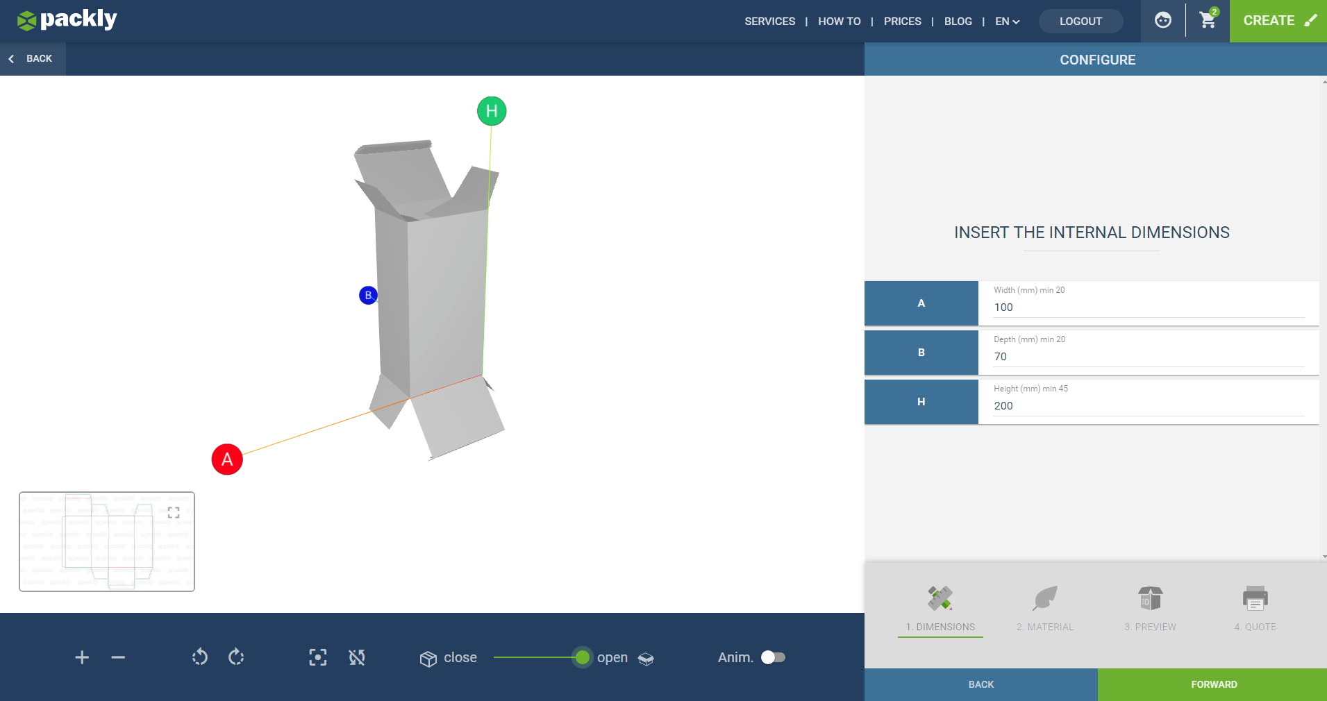This screenshot has height=701, width=1327.
Task: Click the Quote printer icon
Action: coord(1255,598)
